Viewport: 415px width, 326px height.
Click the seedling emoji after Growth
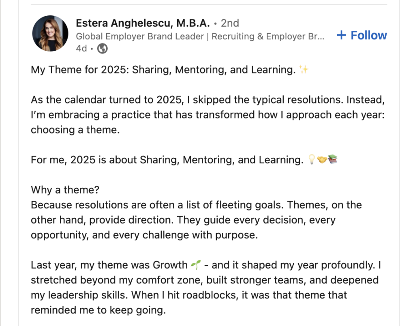(x=196, y=264)
